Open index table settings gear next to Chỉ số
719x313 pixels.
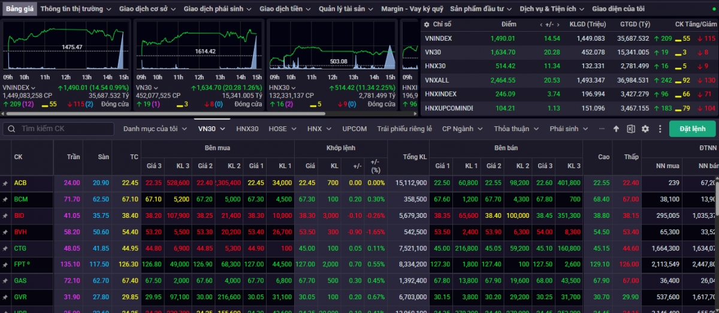pos(427,25)
